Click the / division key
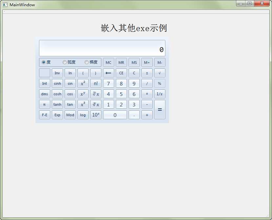The height and width of the screenshot is (220, 272). click(x=147, y=83)
